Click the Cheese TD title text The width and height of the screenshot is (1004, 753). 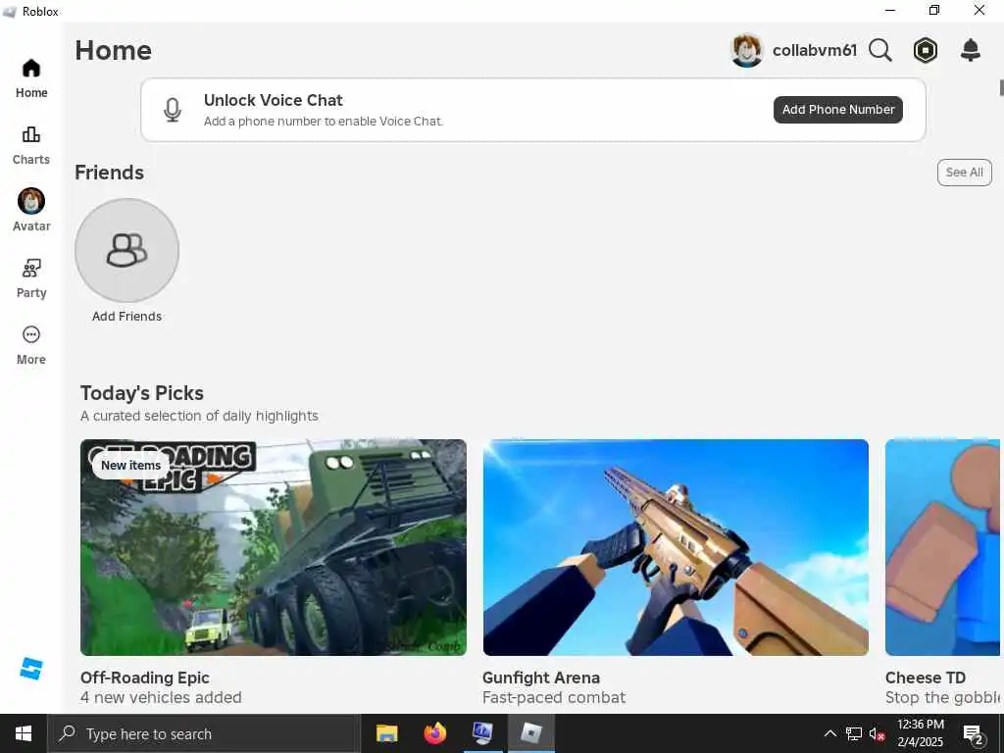926,678
